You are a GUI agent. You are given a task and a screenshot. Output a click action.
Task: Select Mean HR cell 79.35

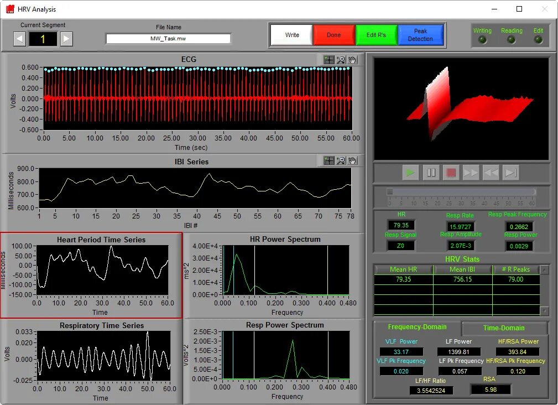point(403,279)
